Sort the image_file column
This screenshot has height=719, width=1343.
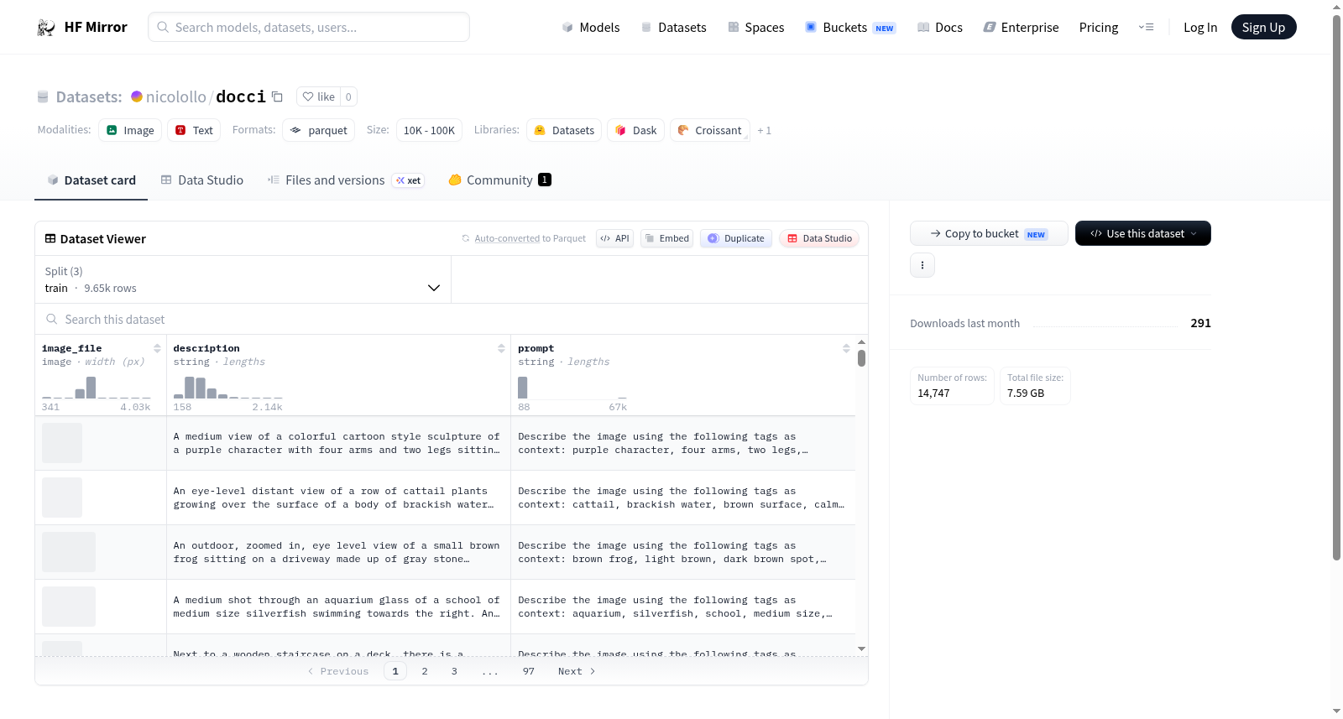tap(157, 348)
